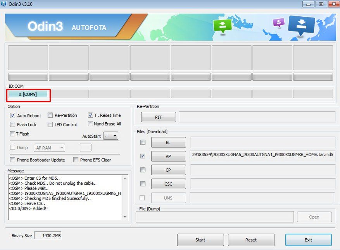Viewport: 340px width, 250px height.
Task: Click the CSC file path field
Action: (x=263, y=184)
